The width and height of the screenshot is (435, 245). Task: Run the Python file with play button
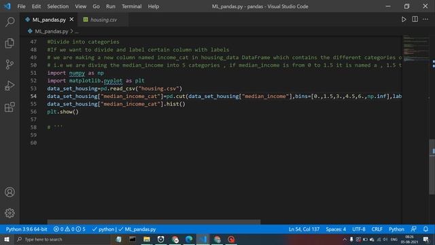tap(404, 20)
